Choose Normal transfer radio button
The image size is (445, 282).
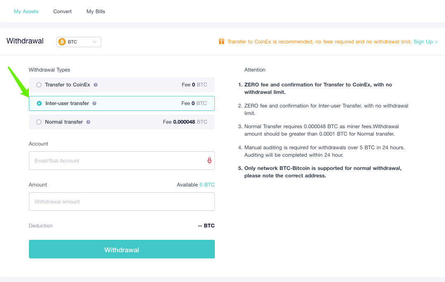[x=39, y=122]
